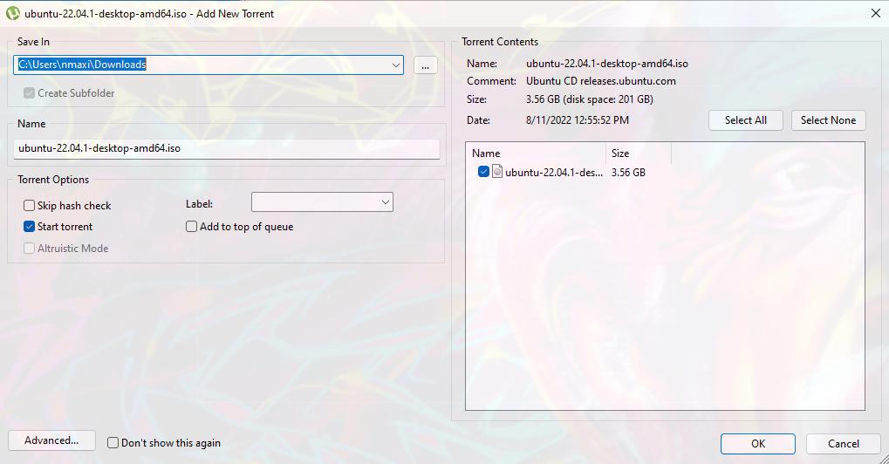Click the 3.56 GB size cell
This screenshot has width=889, height=464.
click(x=628, y=172)
